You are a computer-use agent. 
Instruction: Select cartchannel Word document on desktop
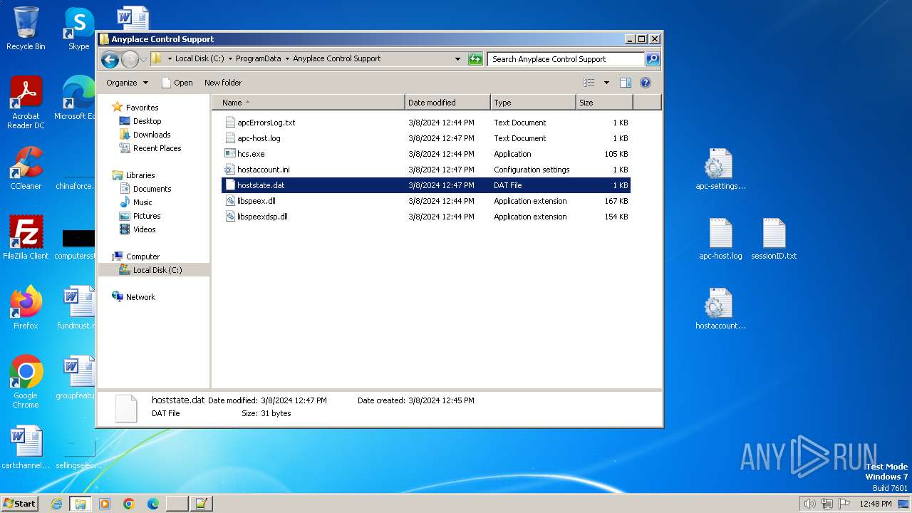[26, 447]
